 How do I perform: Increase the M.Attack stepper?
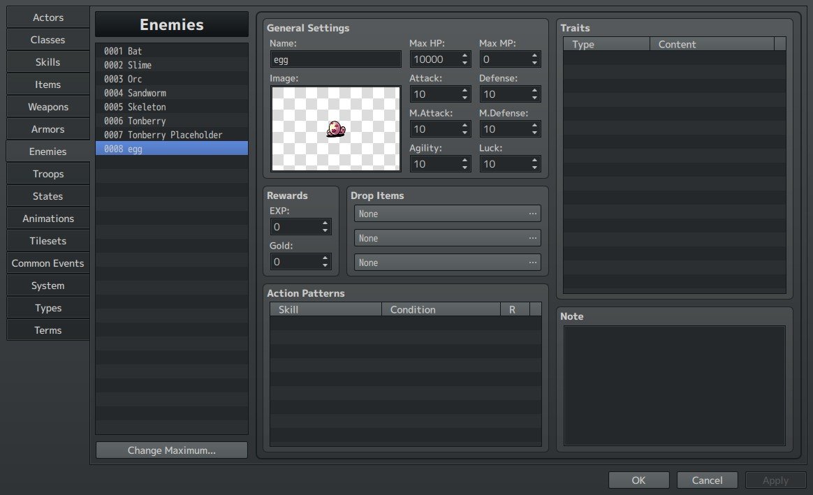coord(464,124)
